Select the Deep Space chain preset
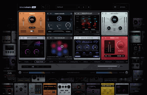Screen dimensions: 147x95 click(120, 62)
